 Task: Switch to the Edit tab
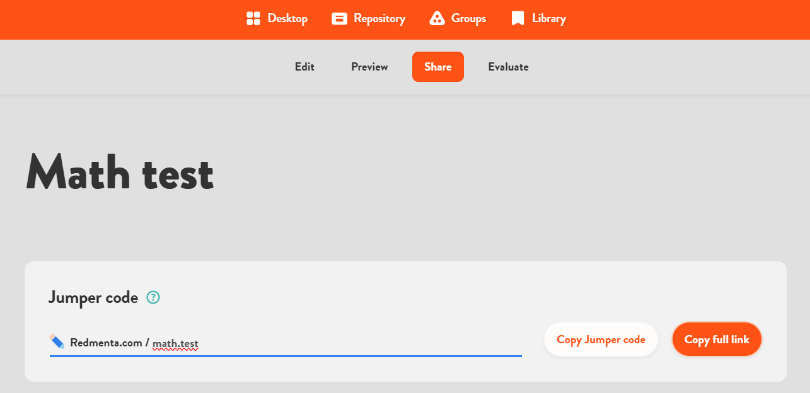[x=304, y=67]
